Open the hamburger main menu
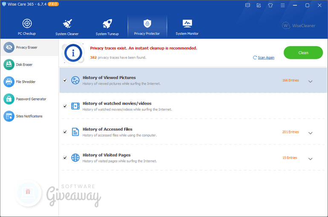Screen dimensions: 328x217 tap(282, 6)
